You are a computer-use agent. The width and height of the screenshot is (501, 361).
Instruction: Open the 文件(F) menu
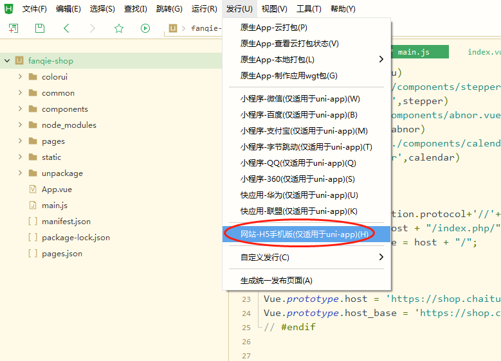coord(34,9)
